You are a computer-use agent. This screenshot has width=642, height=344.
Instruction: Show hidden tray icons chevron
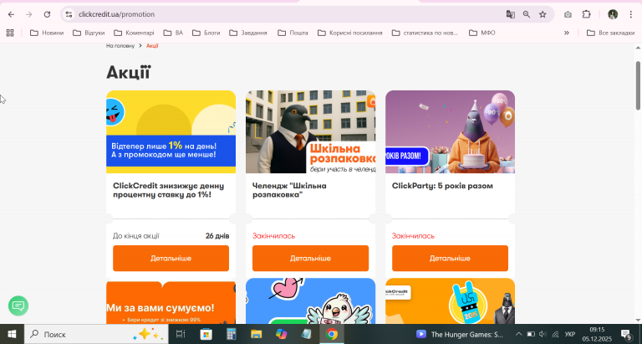[518, 334]
